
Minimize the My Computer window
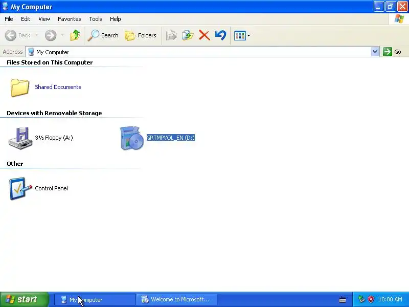[378, 7]
